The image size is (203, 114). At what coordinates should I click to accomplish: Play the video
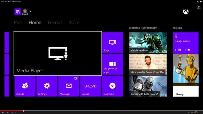pos(3,112)
